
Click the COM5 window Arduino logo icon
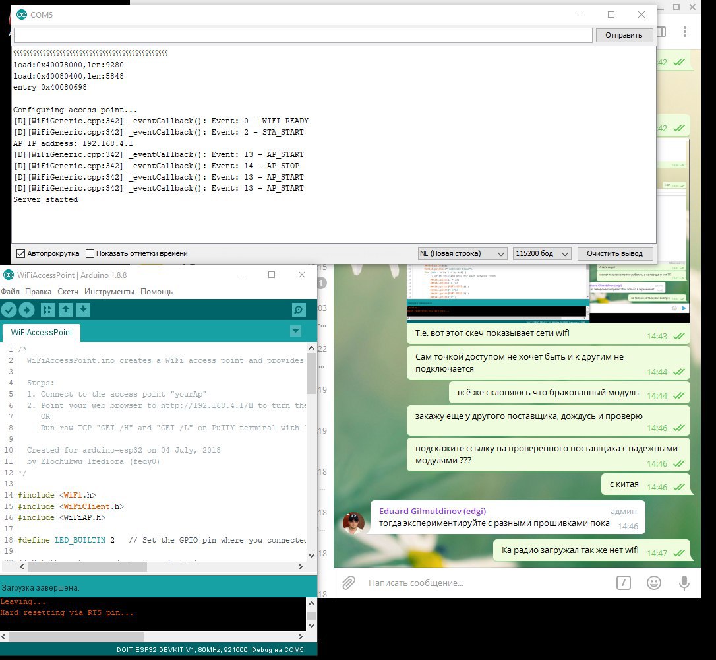coord(22,15)
